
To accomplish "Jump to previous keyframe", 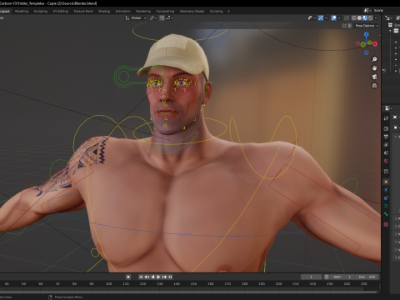I will coord(147,277).
